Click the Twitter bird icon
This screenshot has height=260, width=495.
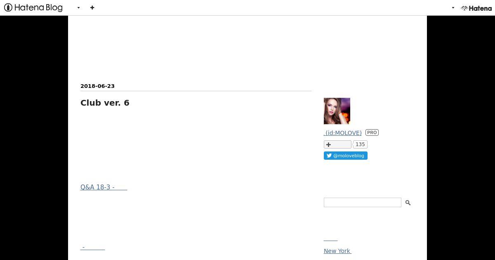tap(329, 156)
